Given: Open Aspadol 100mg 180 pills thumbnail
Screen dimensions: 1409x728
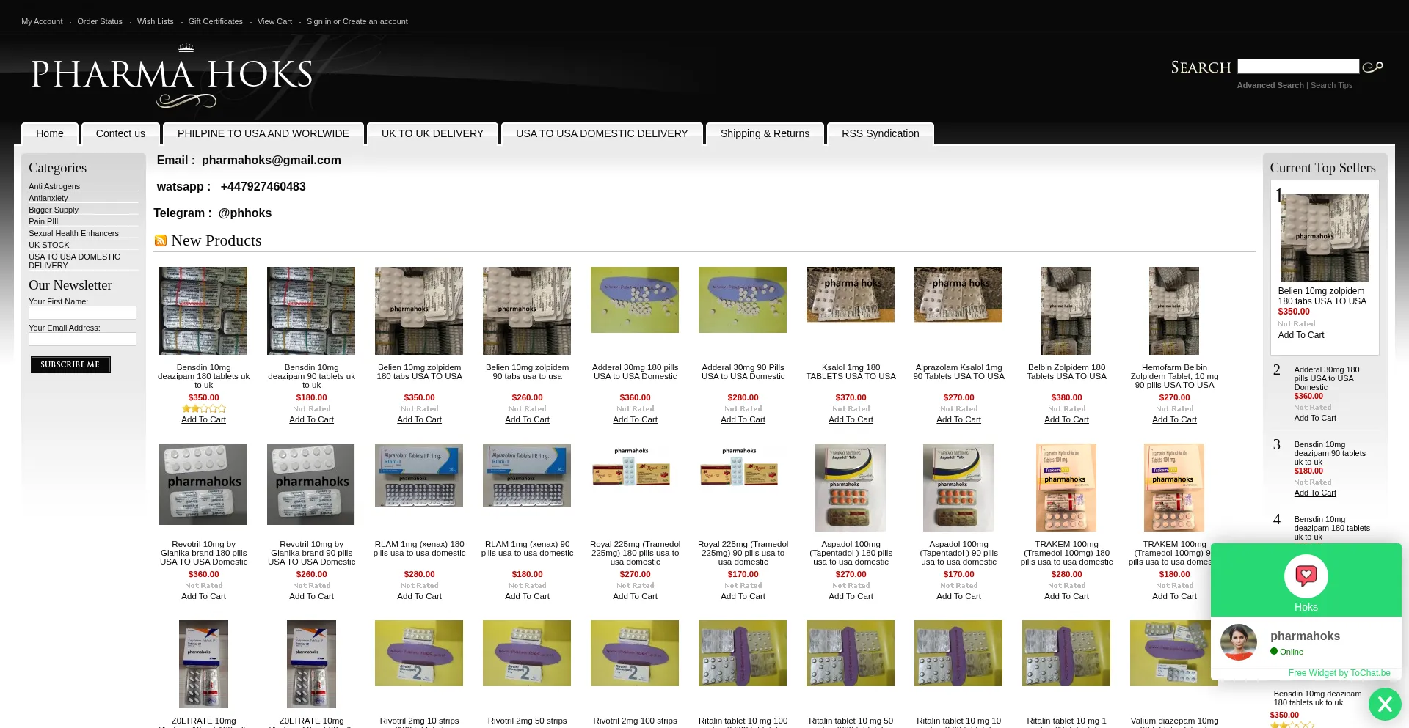Looking at the screenshot, I should click(851, 488).
